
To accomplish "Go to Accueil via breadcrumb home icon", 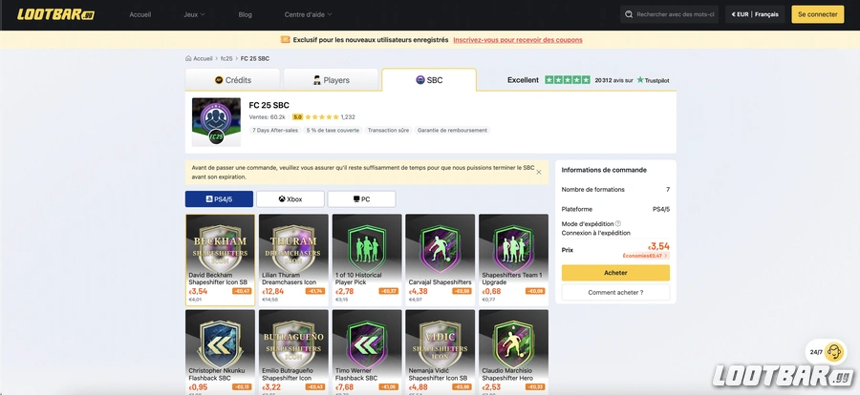I will click(x=188, y=58).
